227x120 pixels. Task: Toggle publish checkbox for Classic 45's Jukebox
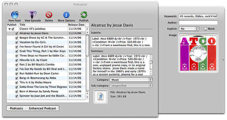[x=13, y=29]
